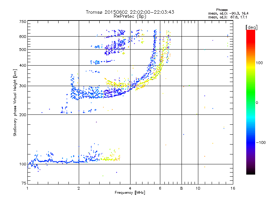Click the '16' x-axis tick label
The image size is (274, 205).
pyautogui.click(x=233, y=188)
